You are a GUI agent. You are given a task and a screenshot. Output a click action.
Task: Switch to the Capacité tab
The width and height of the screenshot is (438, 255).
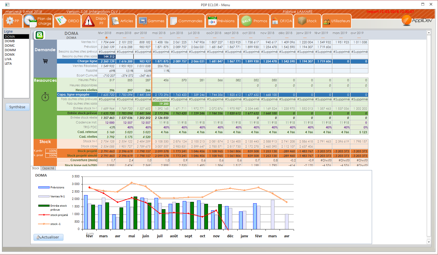pos(48,168)
